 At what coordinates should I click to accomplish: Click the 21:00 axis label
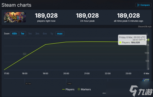(87, 73)
